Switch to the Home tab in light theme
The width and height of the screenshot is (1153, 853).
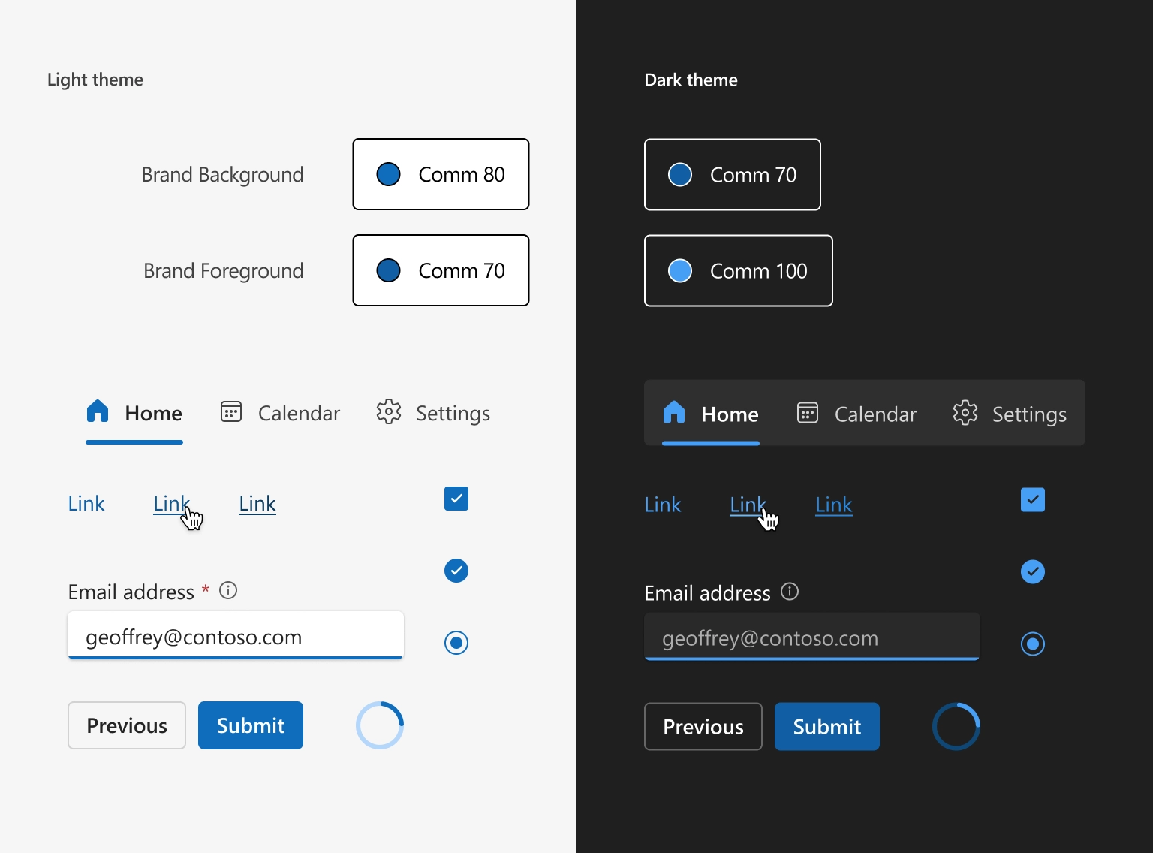point(134,412)
